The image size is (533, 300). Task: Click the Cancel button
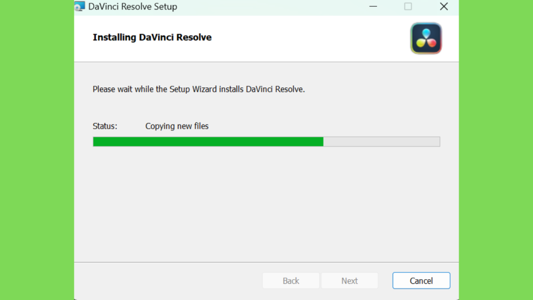coord(421,281)
